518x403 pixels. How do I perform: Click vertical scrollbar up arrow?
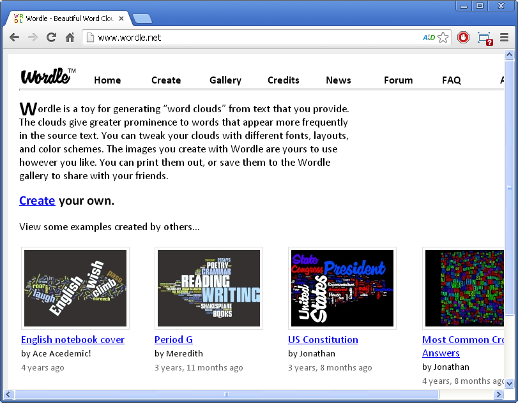pyautogui.click(x=509, y=54)
